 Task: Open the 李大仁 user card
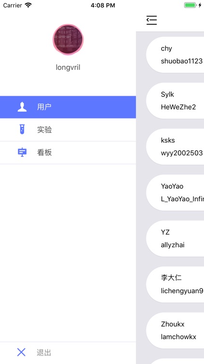pyautogui.click(x=175, y=284)
